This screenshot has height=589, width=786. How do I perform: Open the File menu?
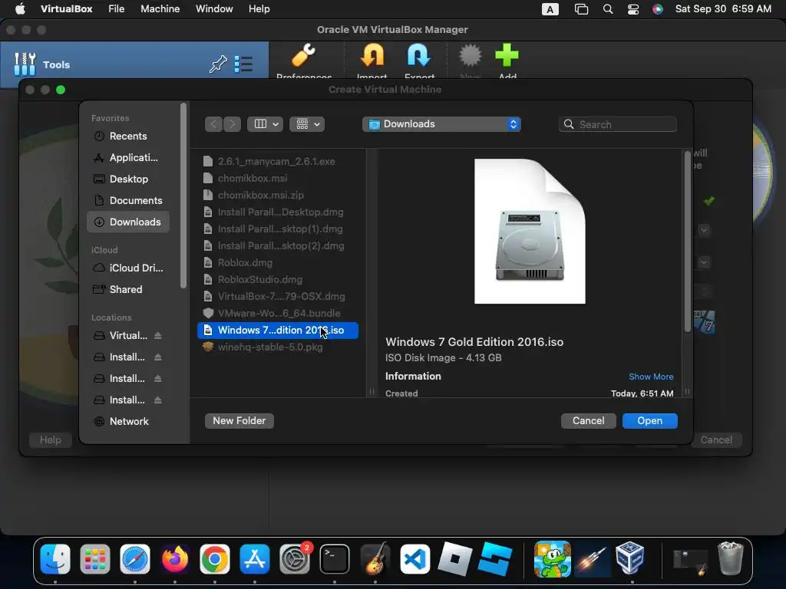(117, 9)
